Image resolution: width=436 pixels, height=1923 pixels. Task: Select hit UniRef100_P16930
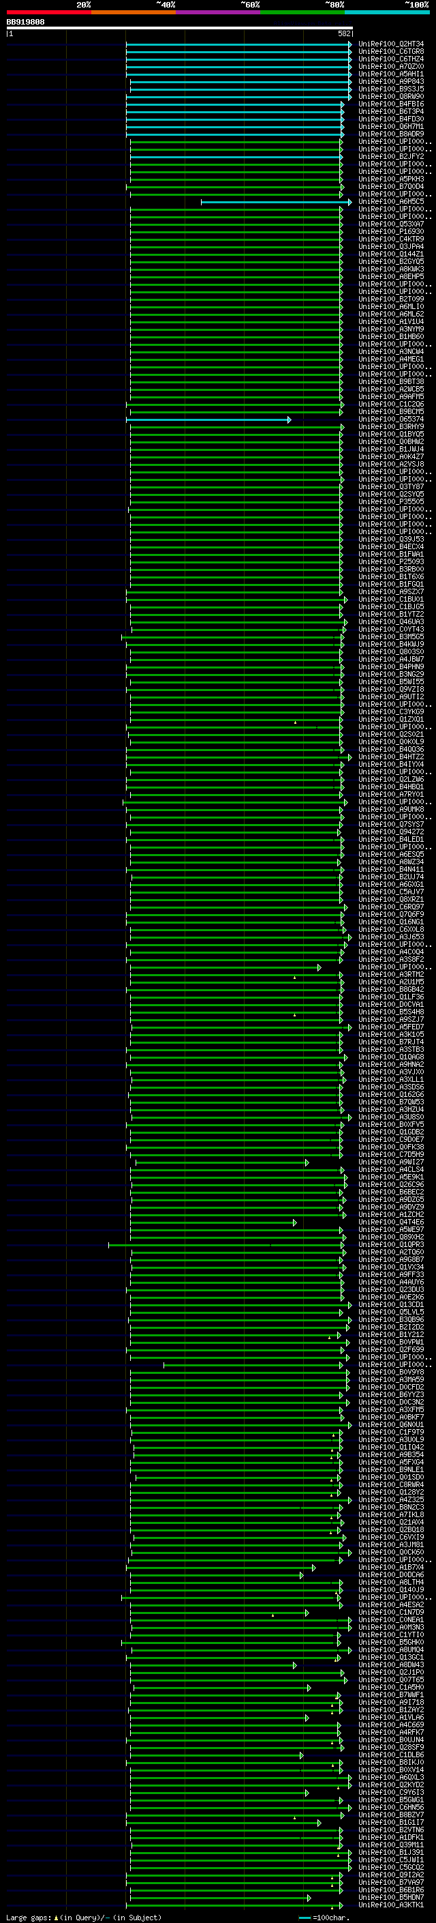[391, 231]
